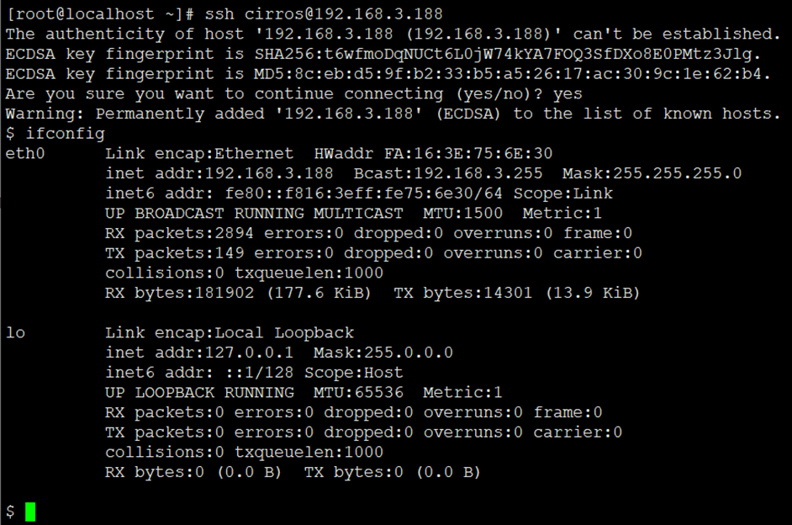792x525 pixels.
Task: Click the Mask:255.255.255.0 value
Action: [x=652, y=173]
